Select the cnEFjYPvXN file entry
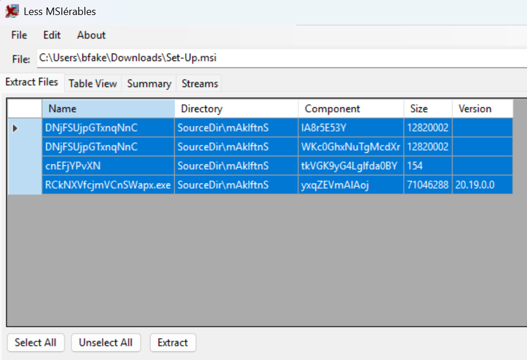This screenshot has height=360, width=527. [x=108, y=166]
